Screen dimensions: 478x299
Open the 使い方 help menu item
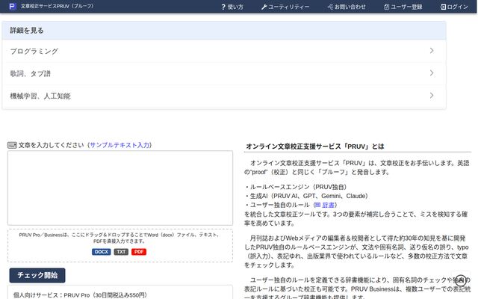click(x=232, y=7)
